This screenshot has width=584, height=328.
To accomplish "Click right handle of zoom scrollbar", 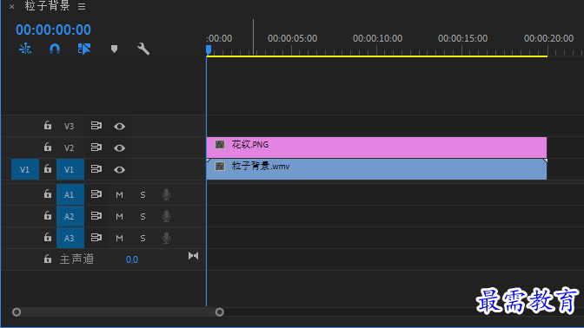I will click(x=220, y=312).
